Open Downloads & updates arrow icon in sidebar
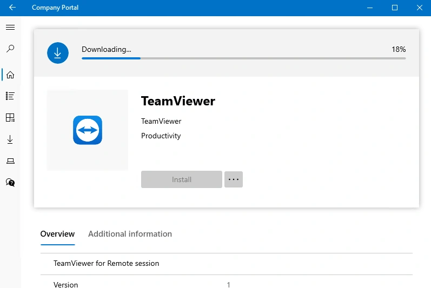The width and height of the screenshot is (431, 288). (x=10, y=139)
